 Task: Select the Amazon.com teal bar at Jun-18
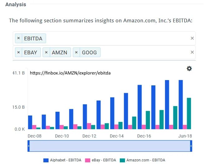pos(189,113)
